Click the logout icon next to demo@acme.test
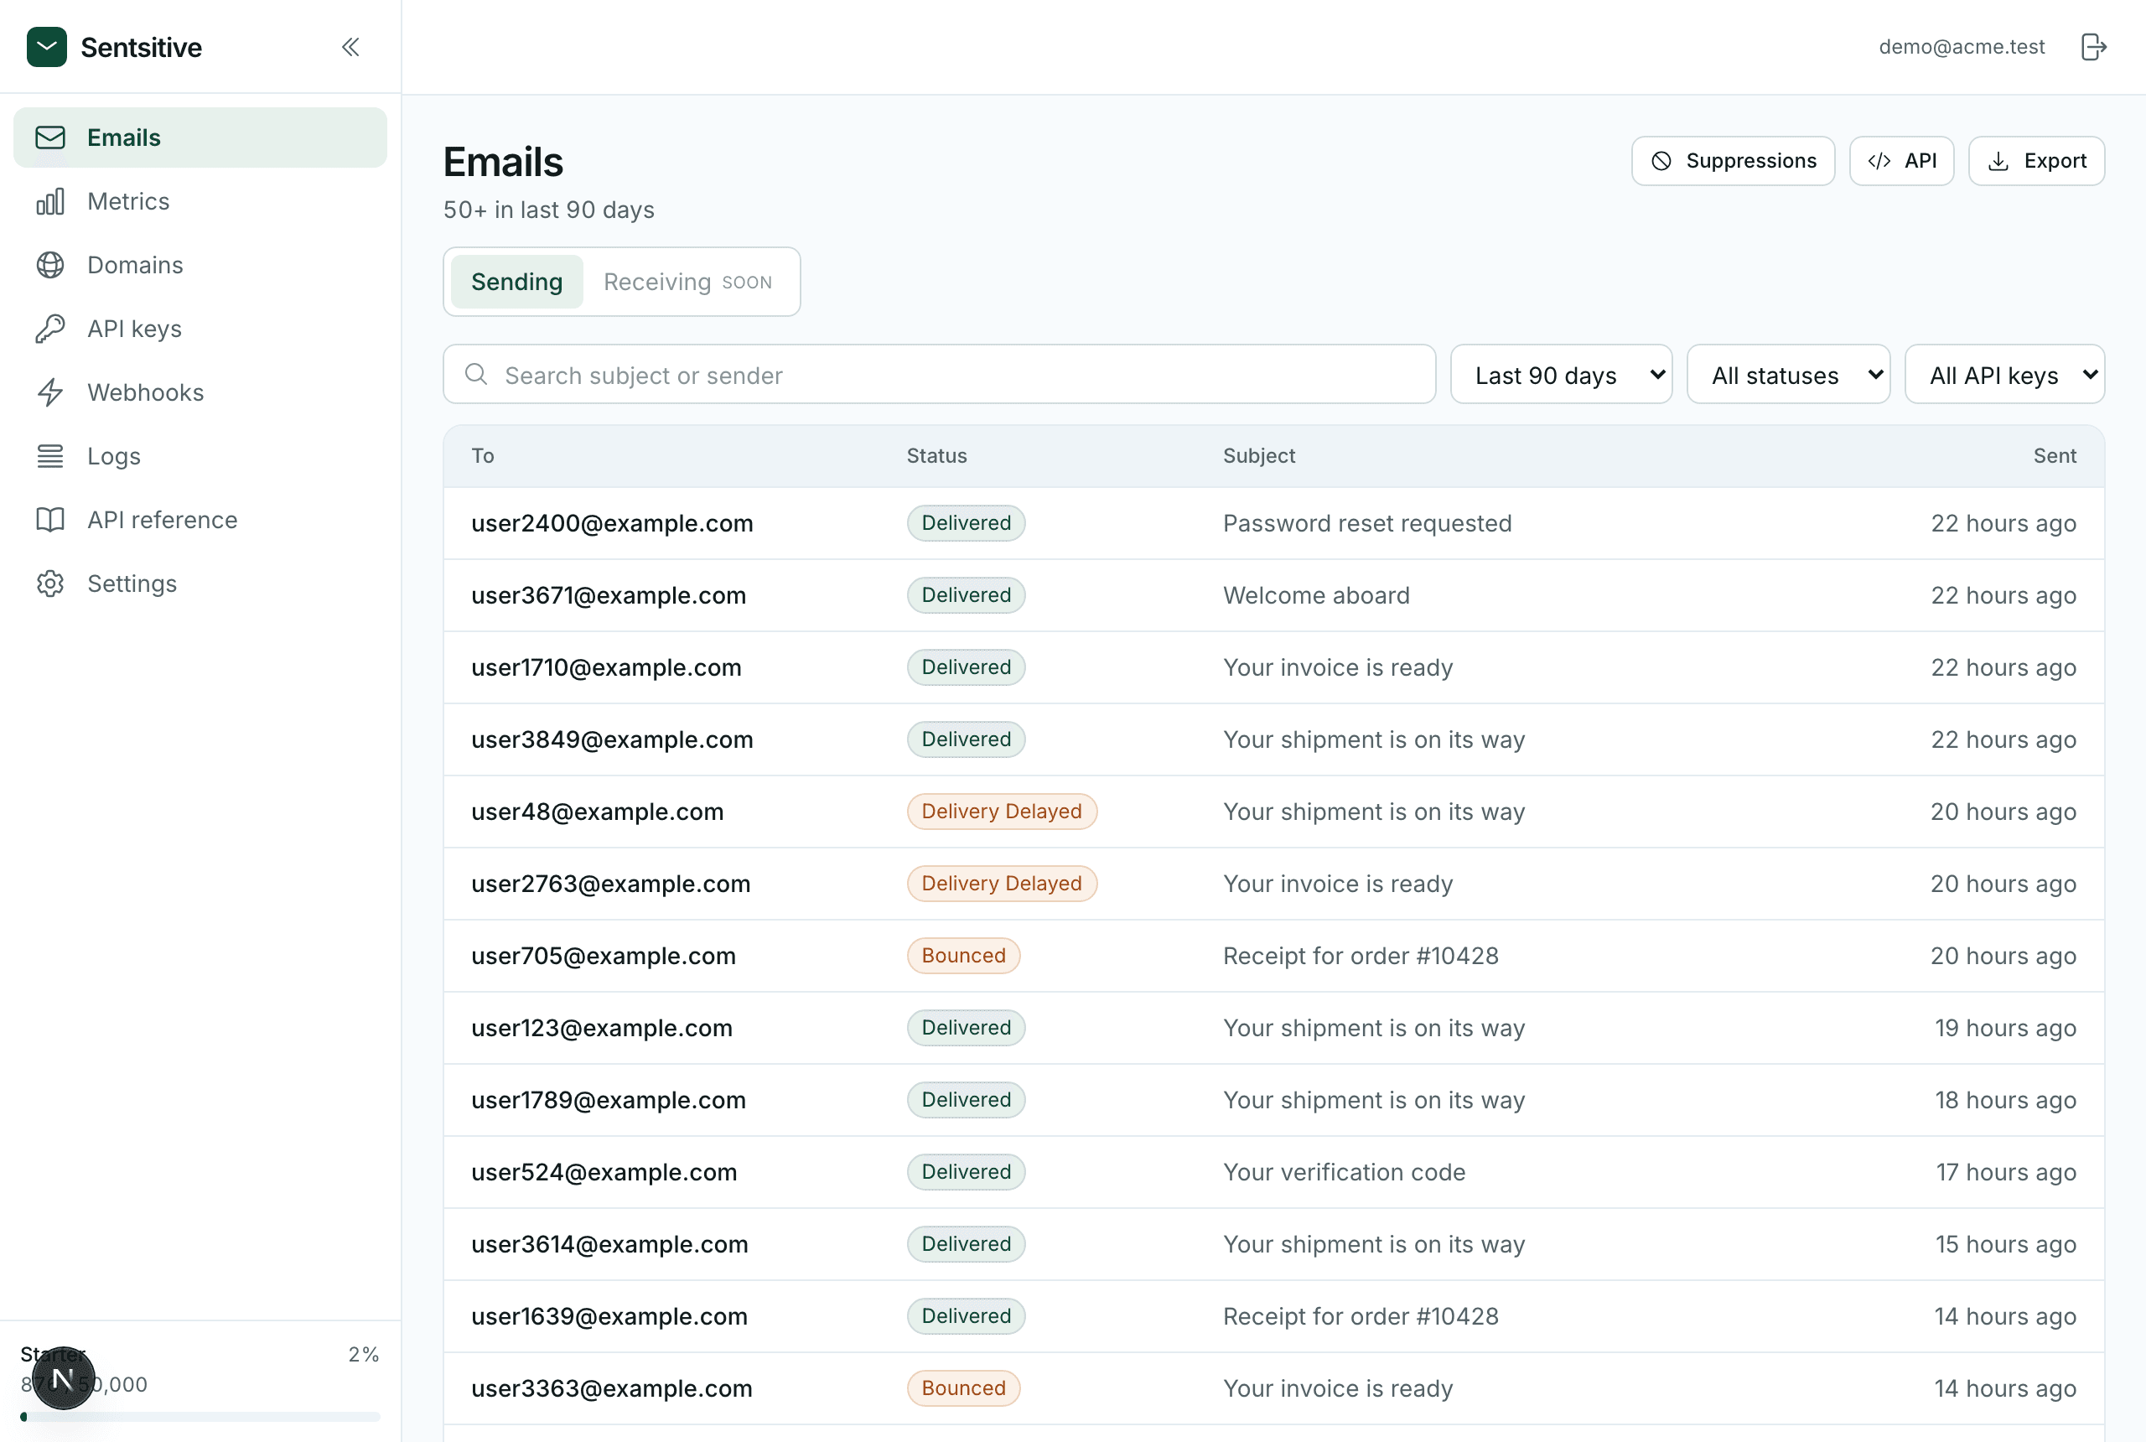2146x1442 pixels. 2092,47
